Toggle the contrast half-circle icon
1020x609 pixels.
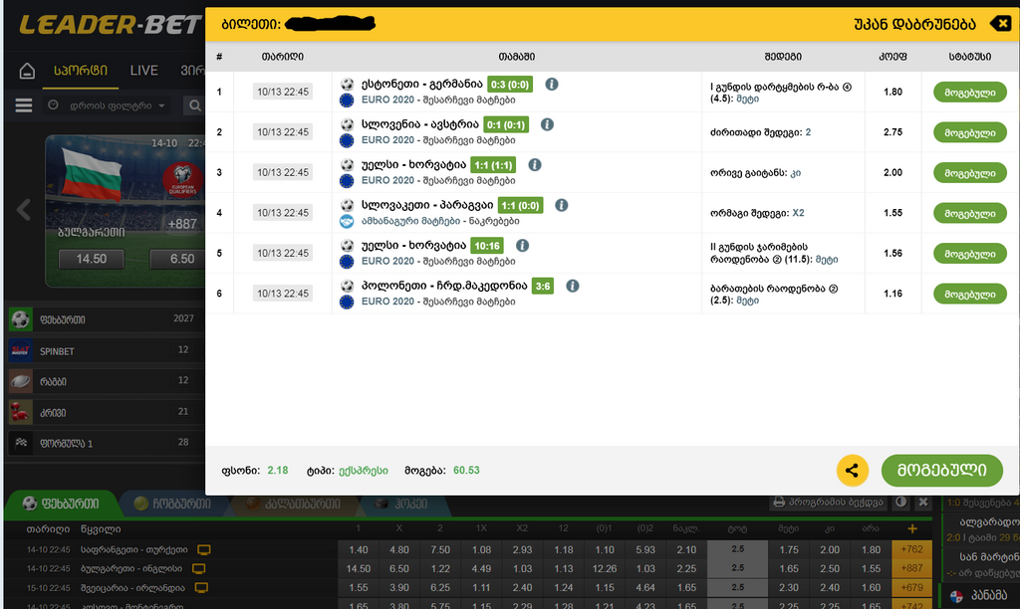point(900,503)
